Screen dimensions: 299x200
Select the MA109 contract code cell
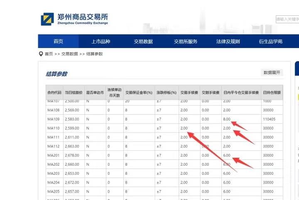(x=54, y=119)
